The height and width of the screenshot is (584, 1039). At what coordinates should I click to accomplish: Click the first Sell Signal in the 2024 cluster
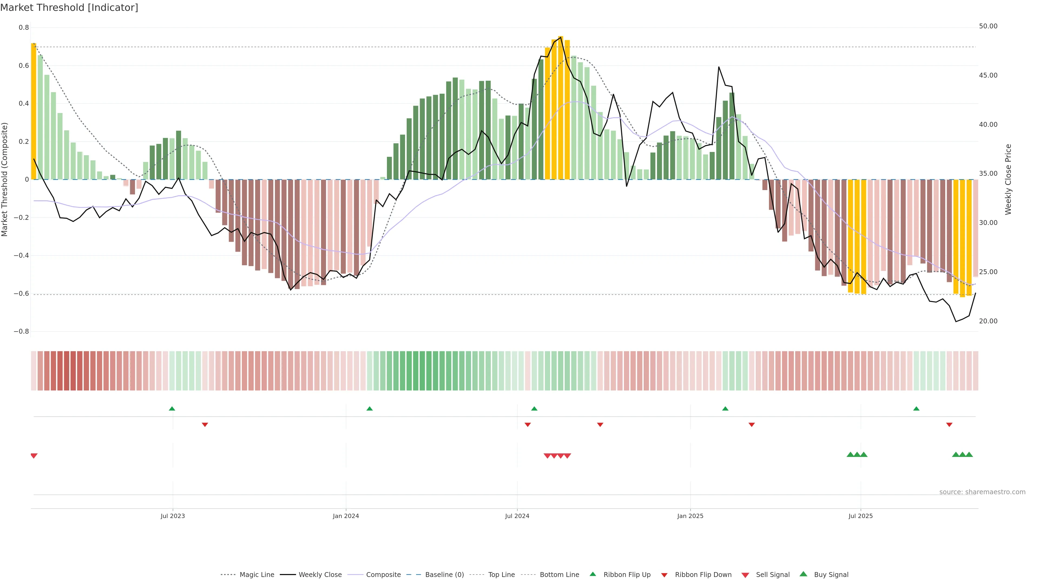click(547, 456)
